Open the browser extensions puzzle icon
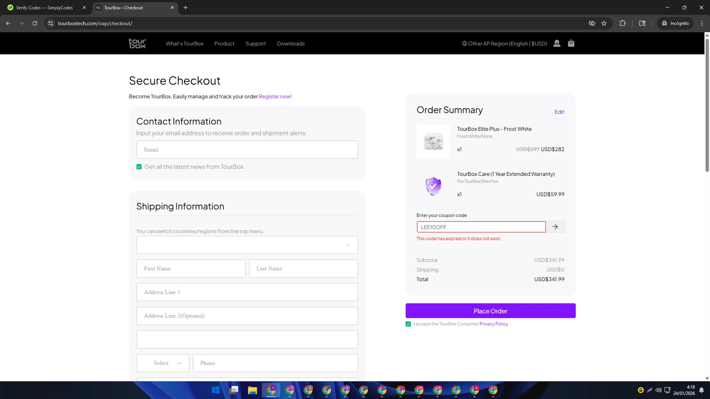 (622, 23)
